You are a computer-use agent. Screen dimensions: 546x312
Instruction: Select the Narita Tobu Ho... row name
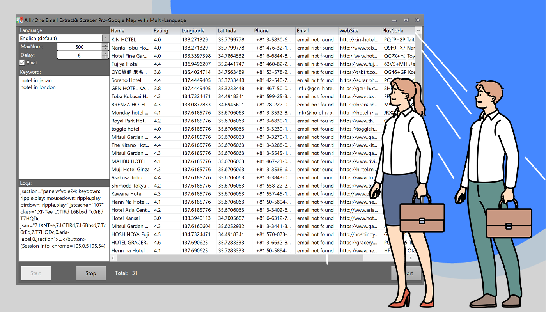click(130, 48)
